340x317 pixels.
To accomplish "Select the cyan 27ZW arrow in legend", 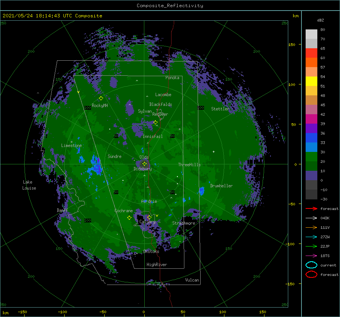I will tap(311, 237).
